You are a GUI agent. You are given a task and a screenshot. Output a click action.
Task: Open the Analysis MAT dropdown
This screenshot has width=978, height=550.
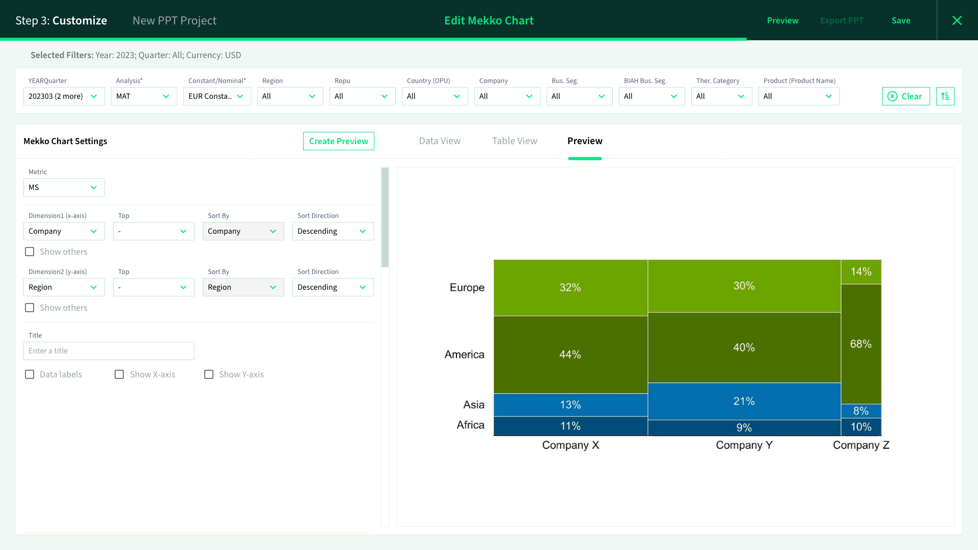pos(144,96)
